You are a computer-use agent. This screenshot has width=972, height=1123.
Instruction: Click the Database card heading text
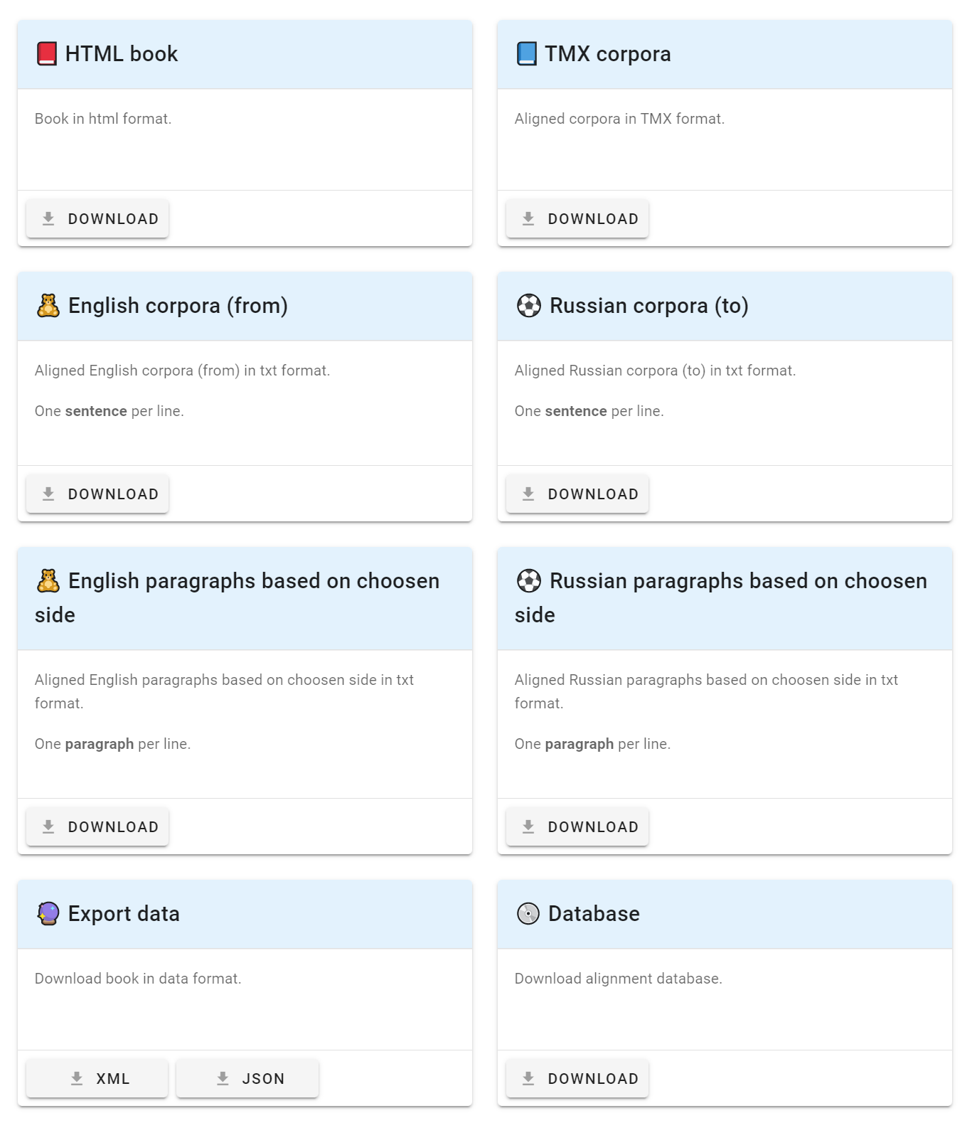pyautogui.click(x=594, y=914)
